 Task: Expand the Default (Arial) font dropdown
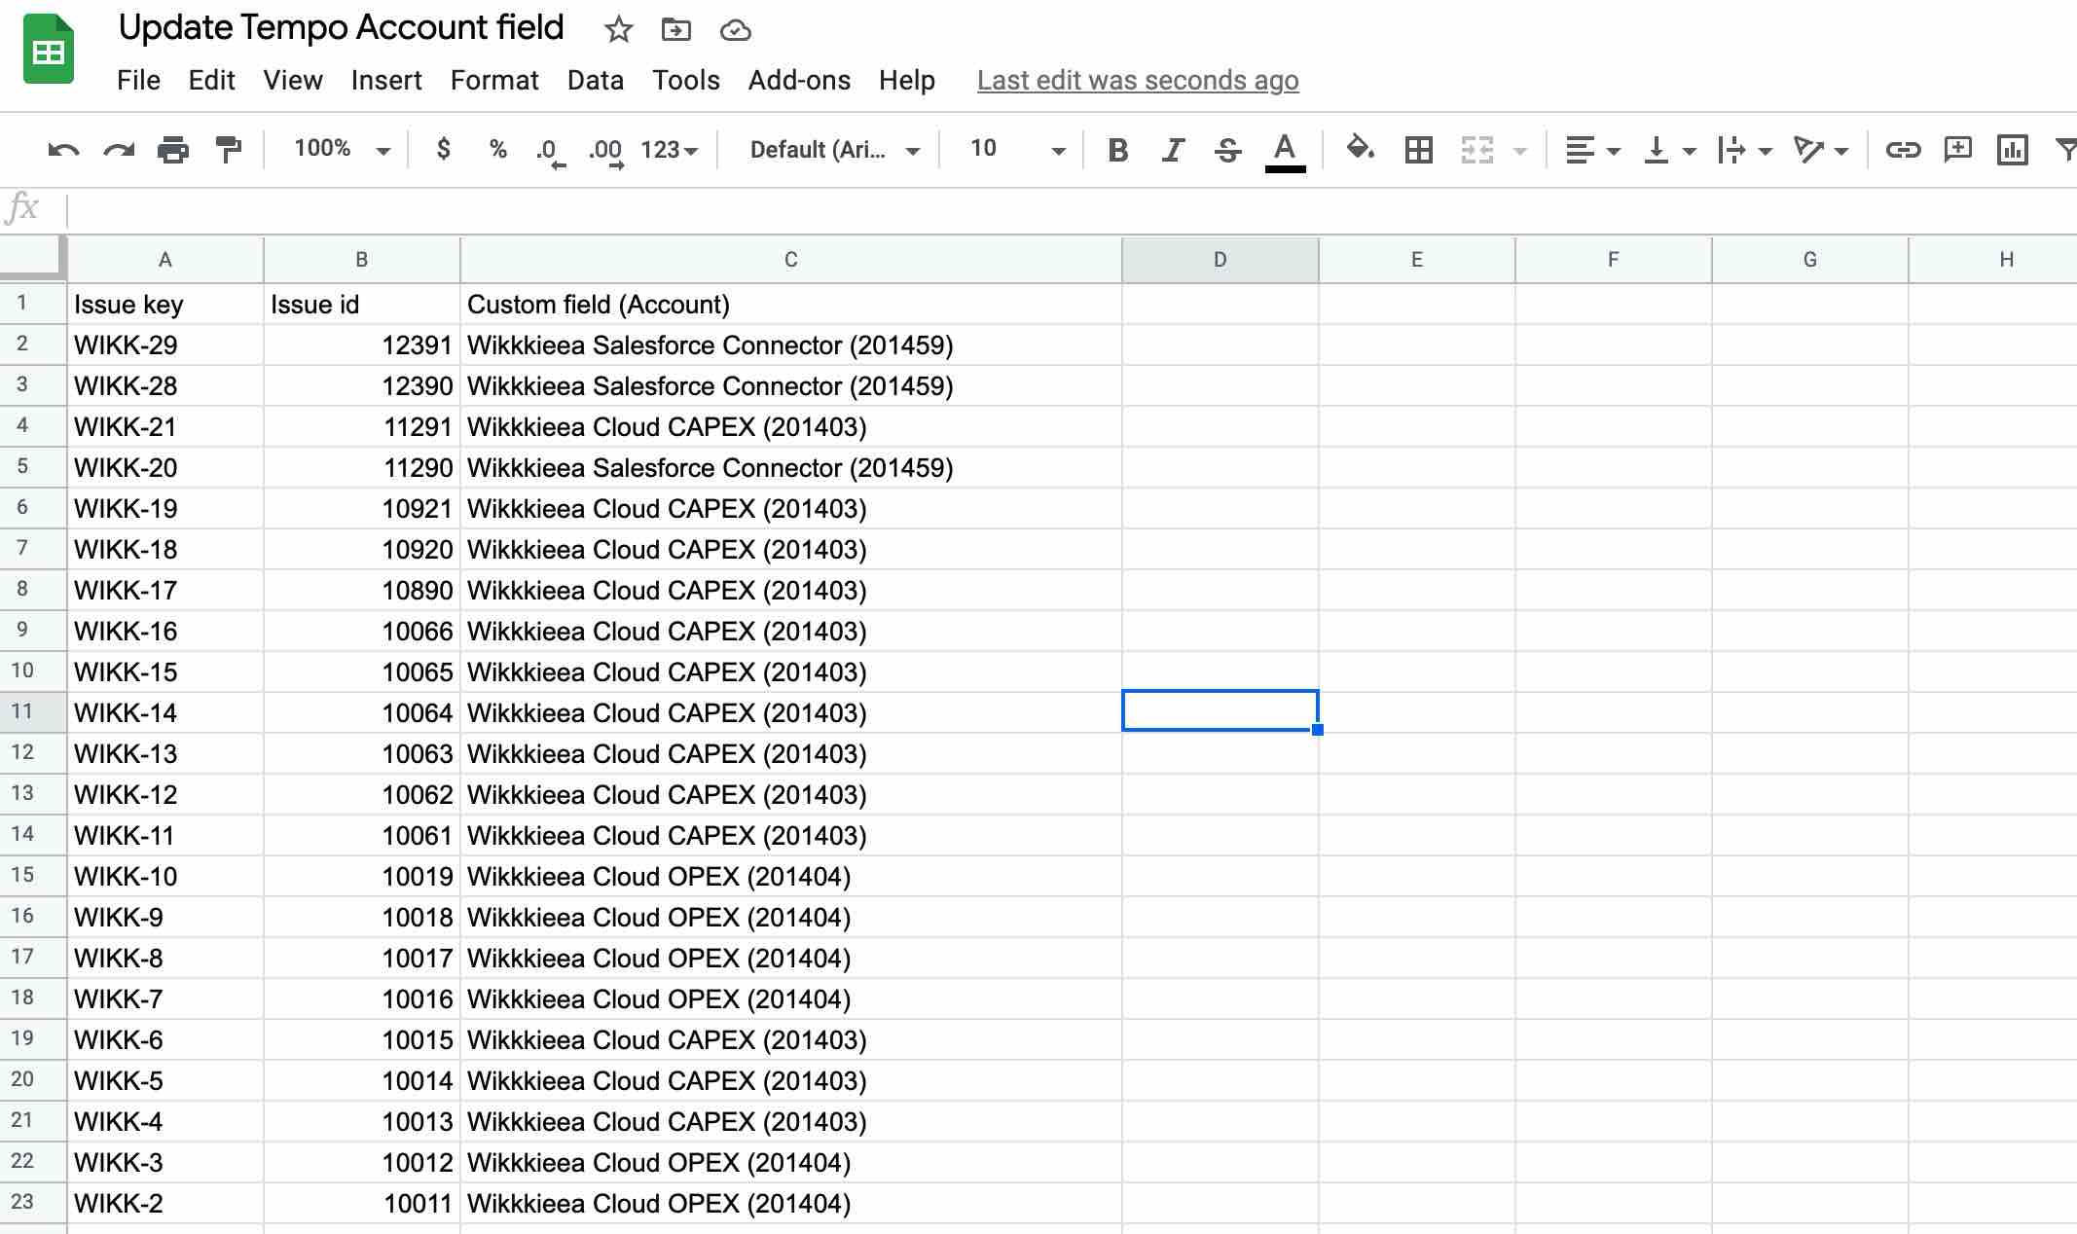click(x=833, y=150)
